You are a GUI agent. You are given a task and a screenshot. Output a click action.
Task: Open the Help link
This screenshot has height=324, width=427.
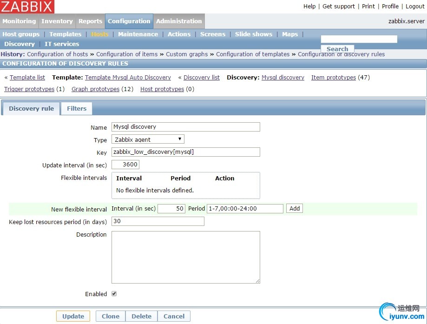309,6
